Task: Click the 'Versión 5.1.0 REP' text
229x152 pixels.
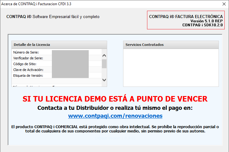Action: [x=207, y=21]
